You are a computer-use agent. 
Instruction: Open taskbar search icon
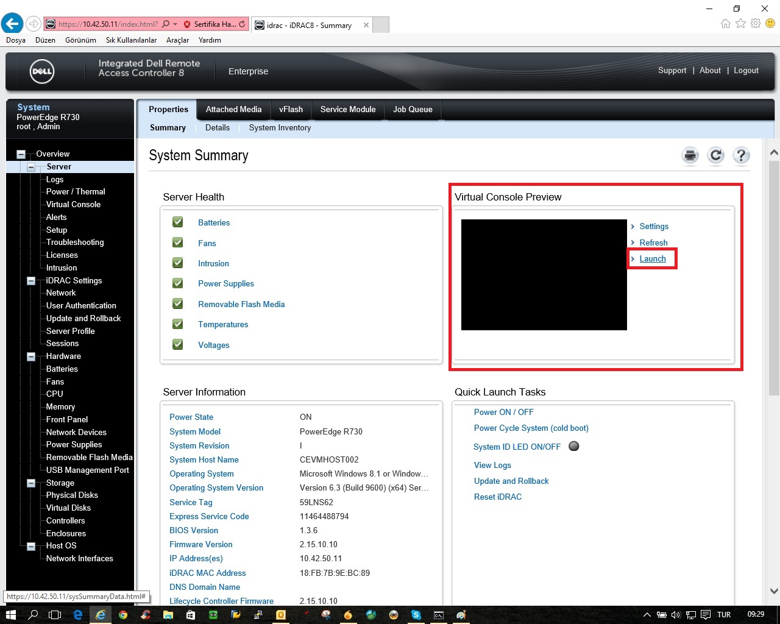(33, 615)
